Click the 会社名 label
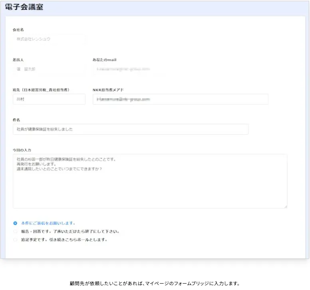Viewport: 310px width, 290px height. point(18,30)
